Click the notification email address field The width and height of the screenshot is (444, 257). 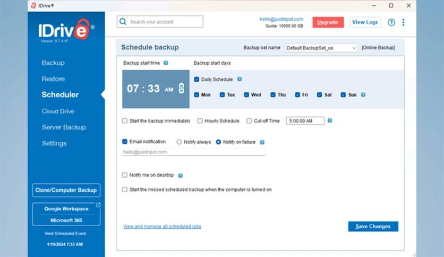click(194, 152)
